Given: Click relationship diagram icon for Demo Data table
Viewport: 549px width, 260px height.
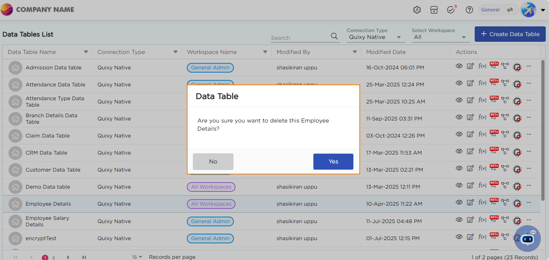Looking at the screenshot, I should click(x=505, y=185).
